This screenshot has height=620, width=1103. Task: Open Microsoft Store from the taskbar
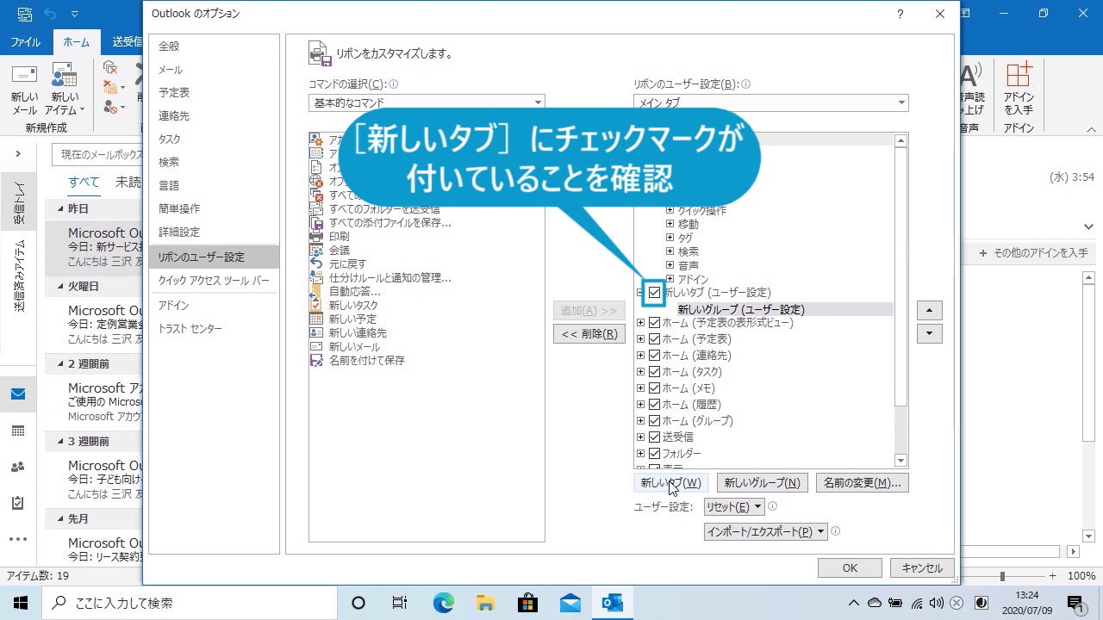tap(527, 603)
